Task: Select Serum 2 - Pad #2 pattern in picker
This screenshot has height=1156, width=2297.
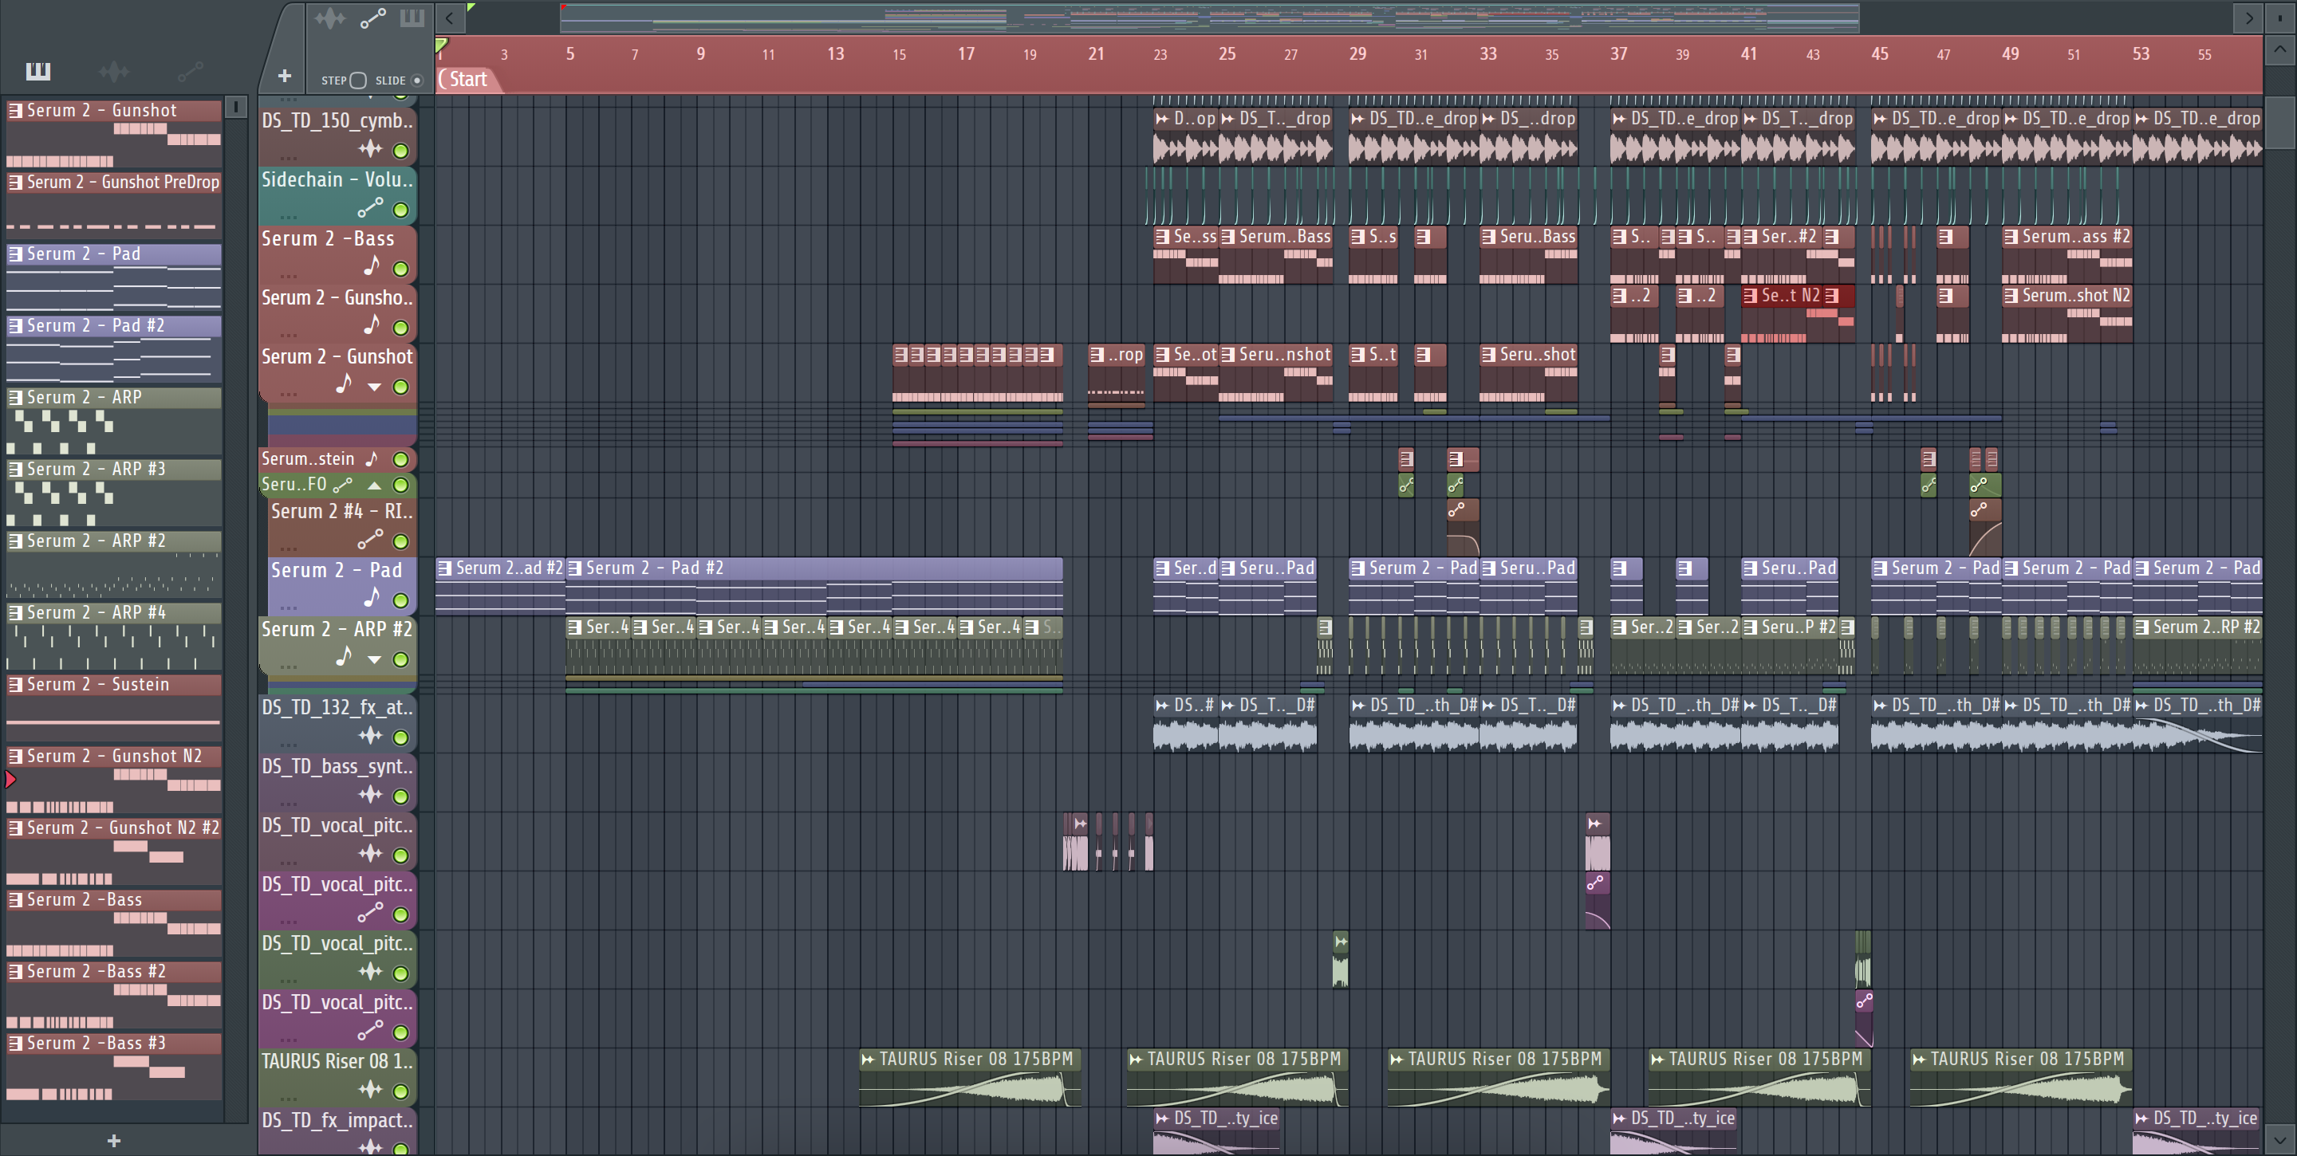Action: [114, 348]
